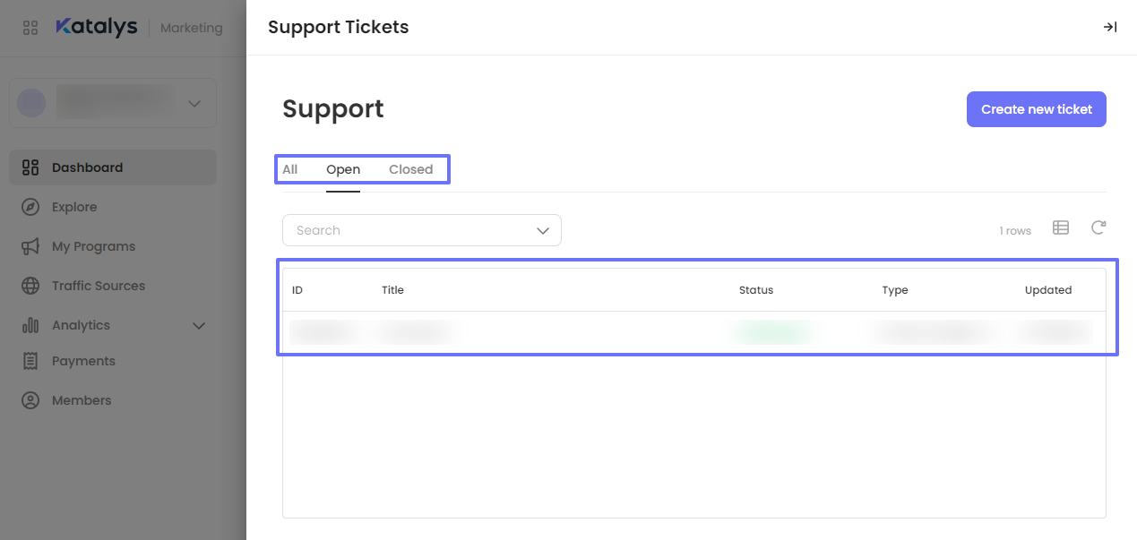Switch to the All tickets tab
Image resolution: width=1137 pixels, height=540 pixels.
pos(290,169)
